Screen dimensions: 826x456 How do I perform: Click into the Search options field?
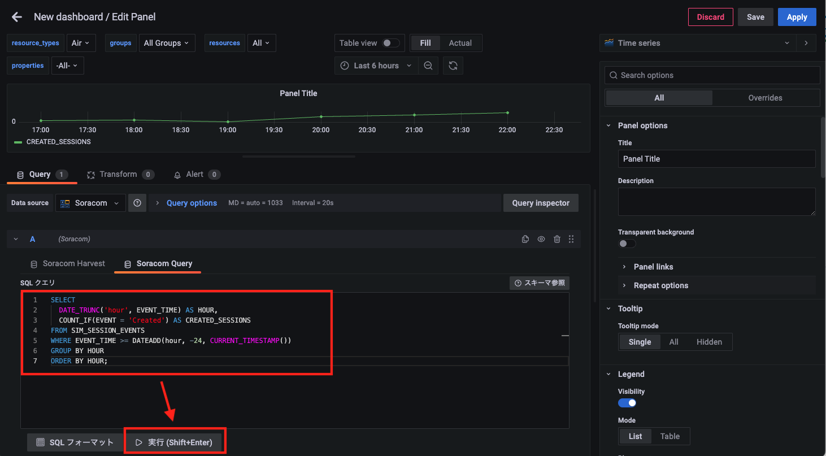tap(712, 75)
